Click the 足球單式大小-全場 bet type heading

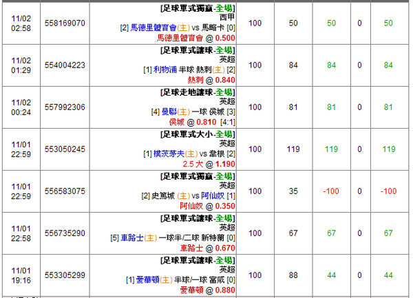[x=198, y=134]
